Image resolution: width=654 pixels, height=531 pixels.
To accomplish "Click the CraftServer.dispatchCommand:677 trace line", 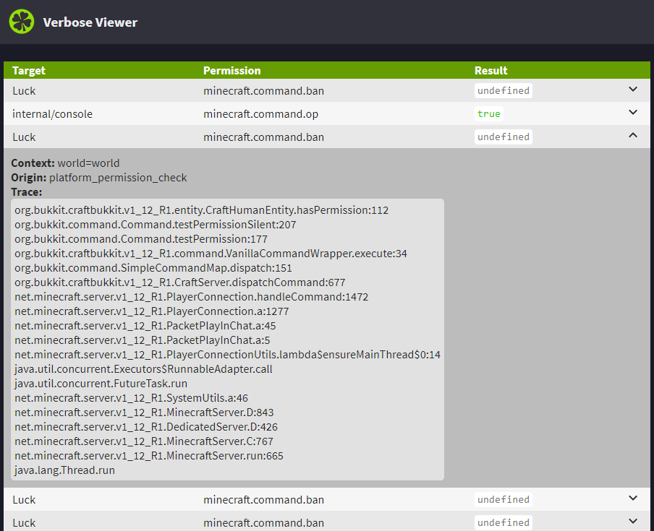I will pyautogui.click(x=179, y=282).
